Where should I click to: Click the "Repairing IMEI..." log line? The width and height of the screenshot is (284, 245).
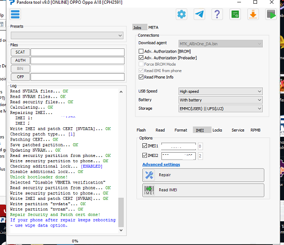click(31, 112)
